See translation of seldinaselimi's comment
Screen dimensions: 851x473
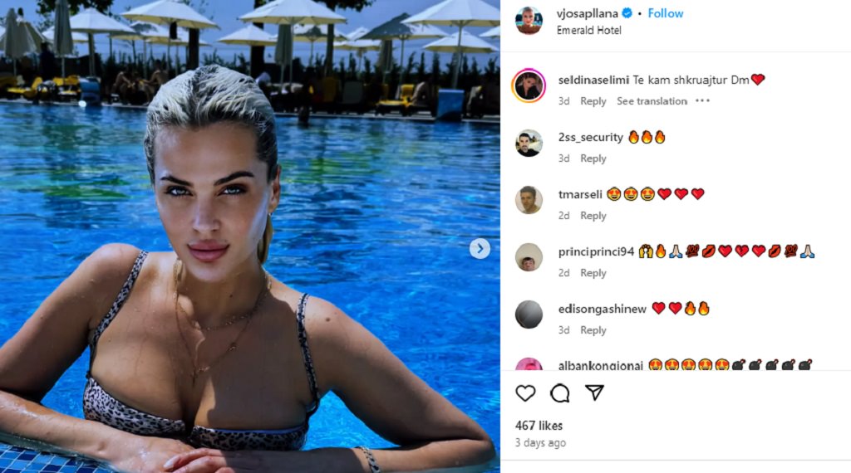652,101
